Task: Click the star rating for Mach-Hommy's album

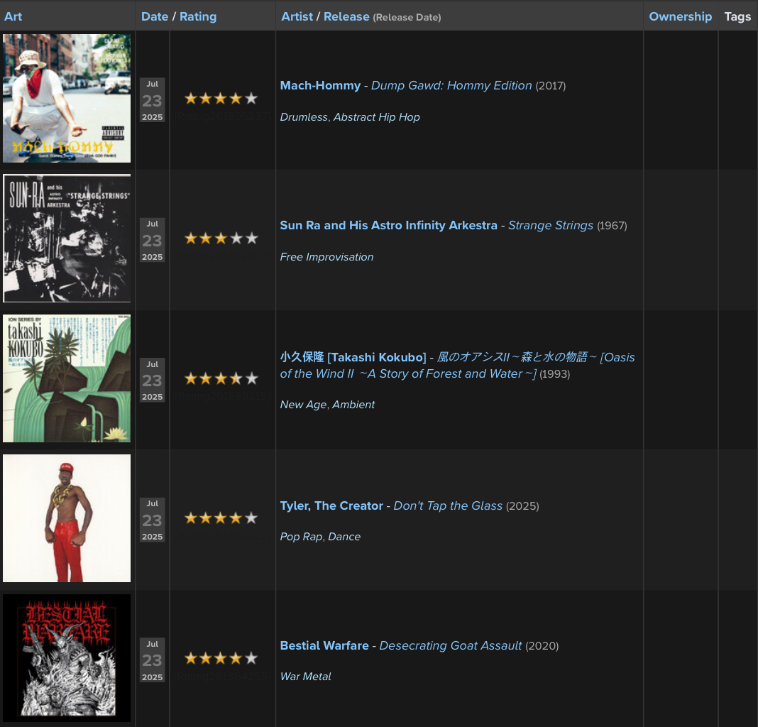Action: tap(221, 99)
